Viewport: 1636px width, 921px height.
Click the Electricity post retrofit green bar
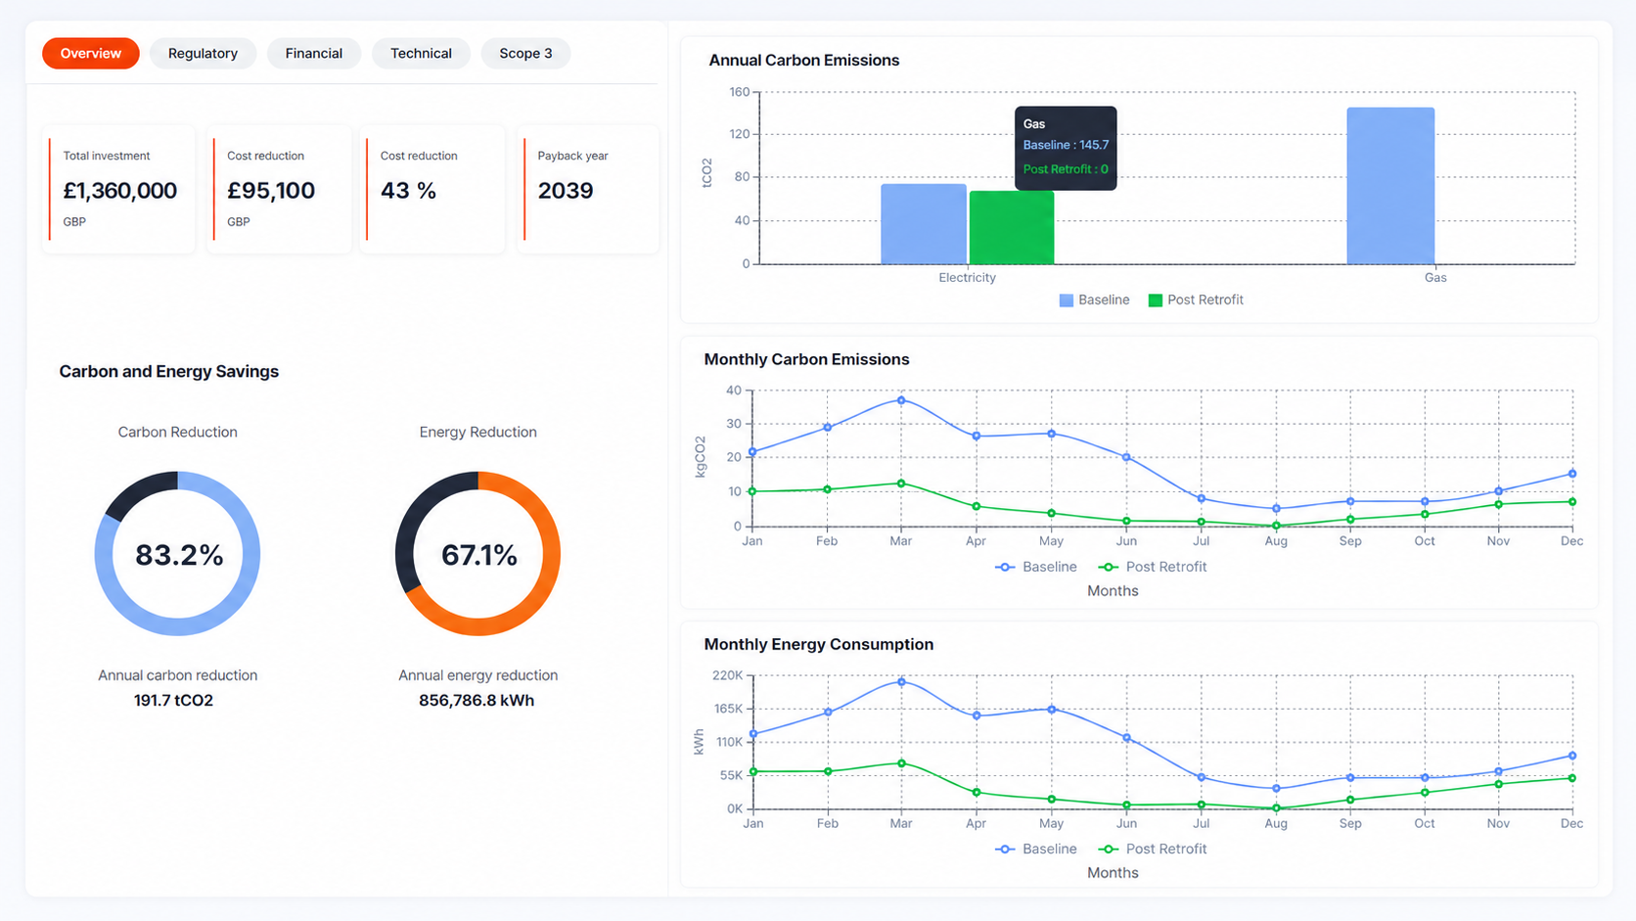point(1012,227)
